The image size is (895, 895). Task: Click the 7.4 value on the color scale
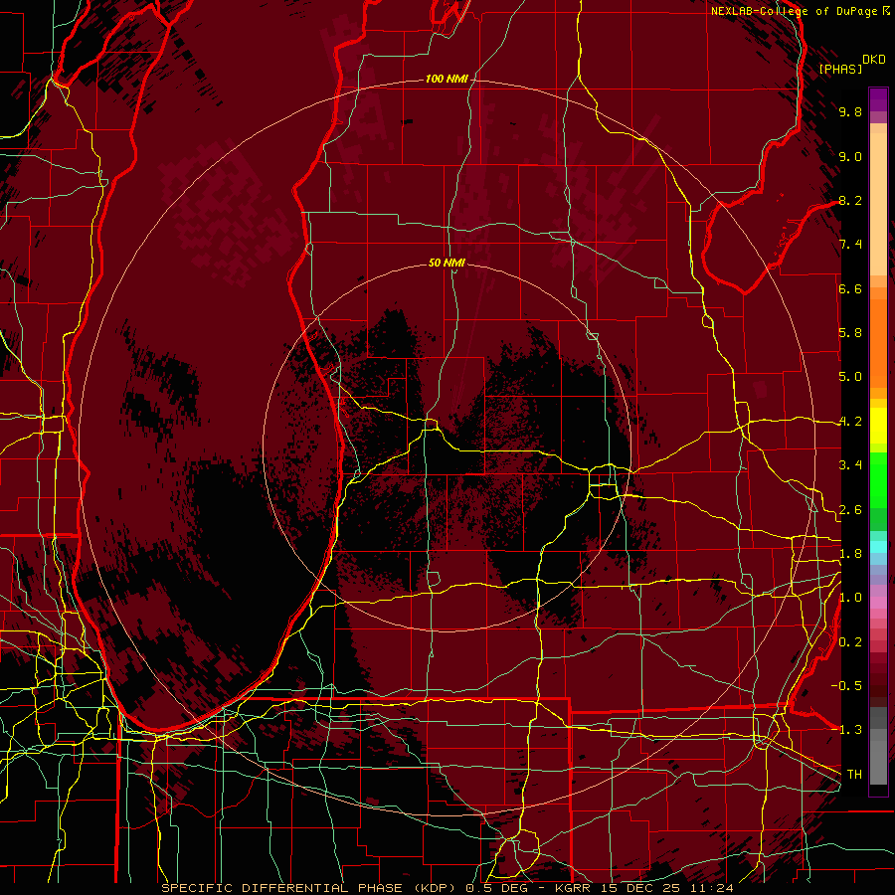850,245
